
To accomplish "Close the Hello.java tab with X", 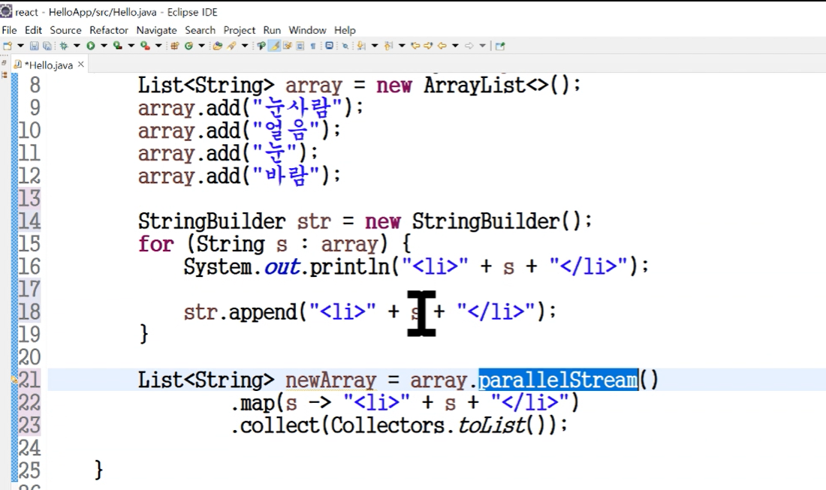I will tap(80, 65).
